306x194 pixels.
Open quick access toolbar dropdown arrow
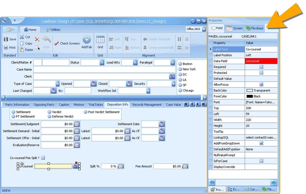pyautogui.click(x=15, y=20)
